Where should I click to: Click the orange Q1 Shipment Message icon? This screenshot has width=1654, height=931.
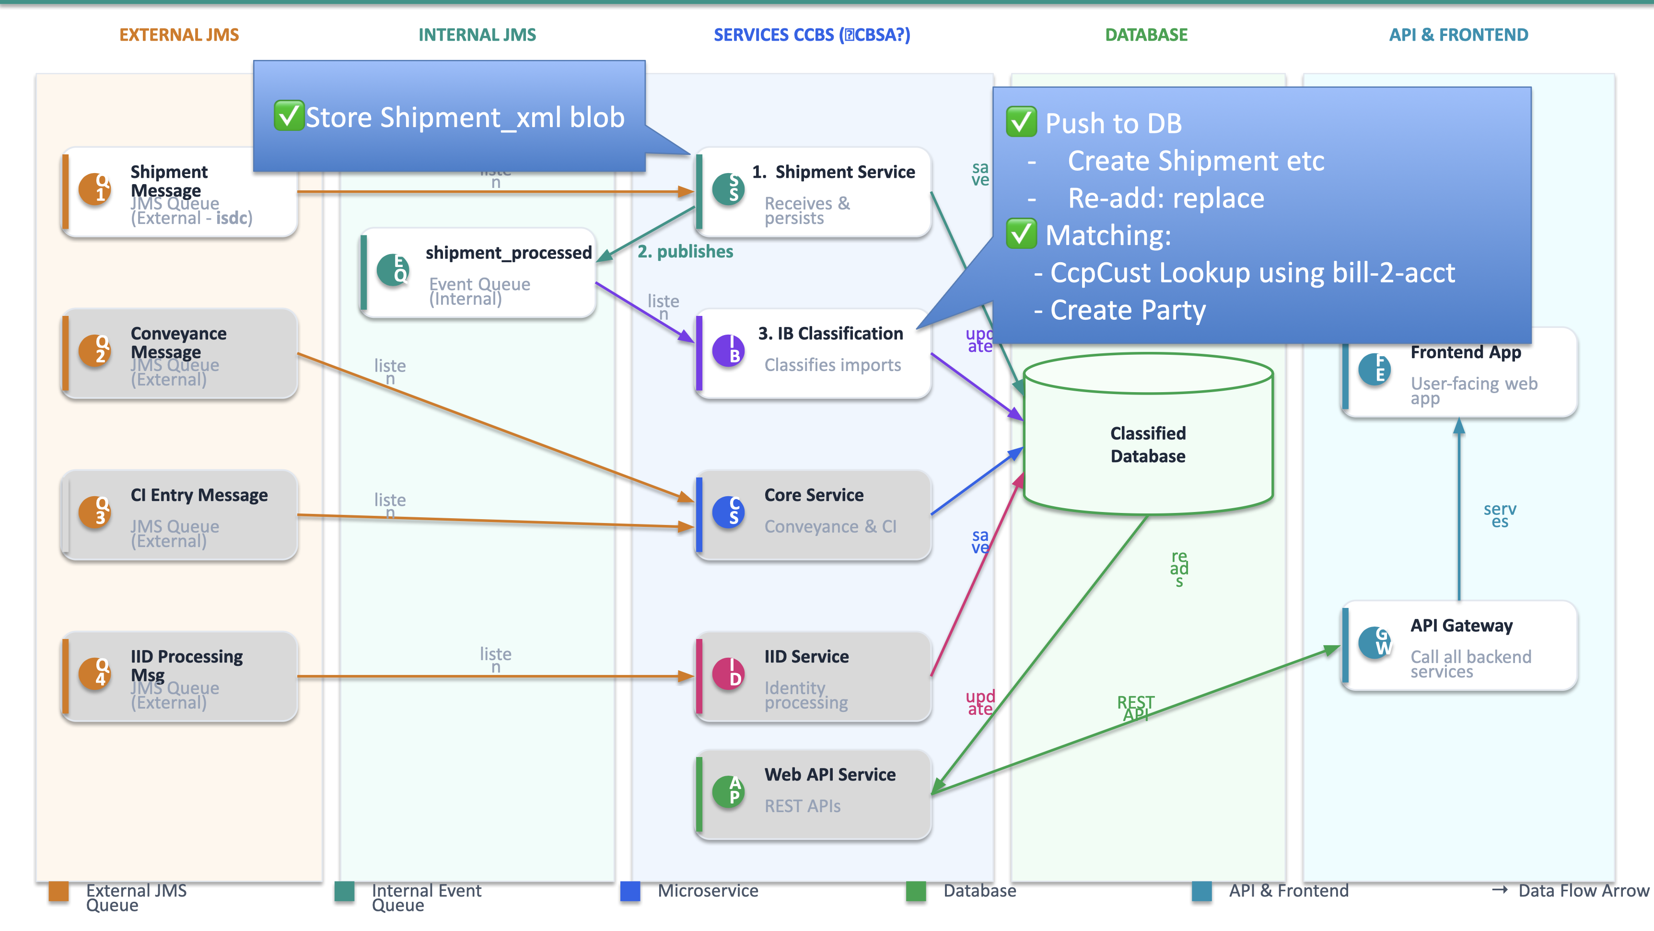click(94, 189)
